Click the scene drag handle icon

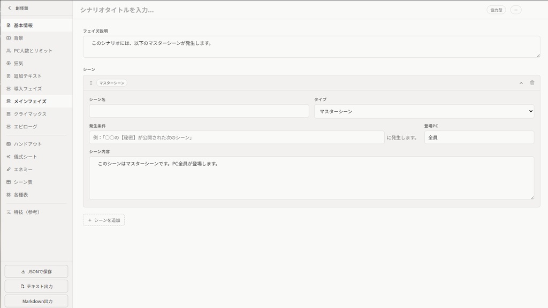[91, 83]
